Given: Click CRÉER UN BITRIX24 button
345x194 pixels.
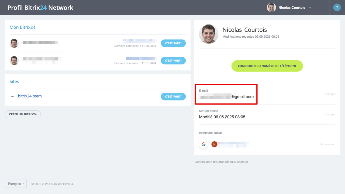Looking at the screenshot, I should click(x=23, y=114).
